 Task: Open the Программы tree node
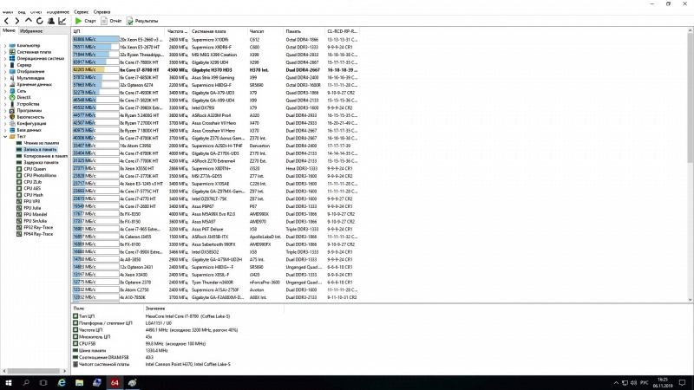coord(29,111)
